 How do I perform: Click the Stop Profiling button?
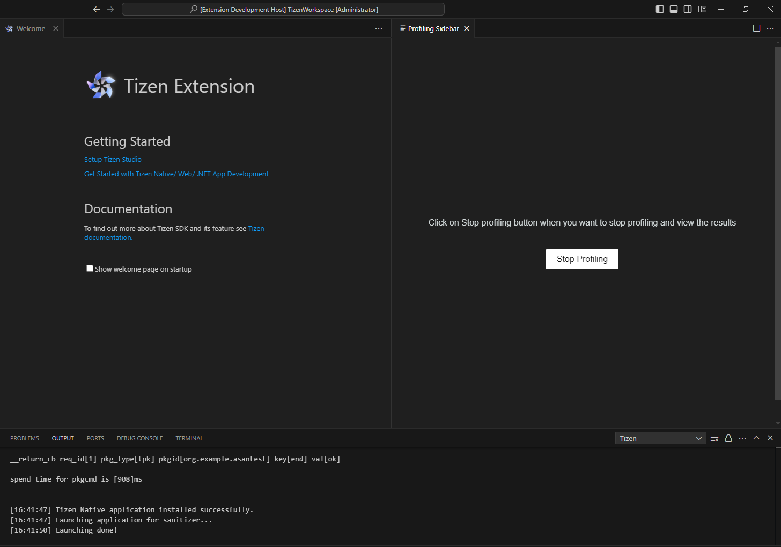582,259
